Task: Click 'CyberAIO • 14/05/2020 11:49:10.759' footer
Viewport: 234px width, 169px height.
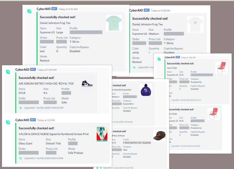Action: (44, 108)
